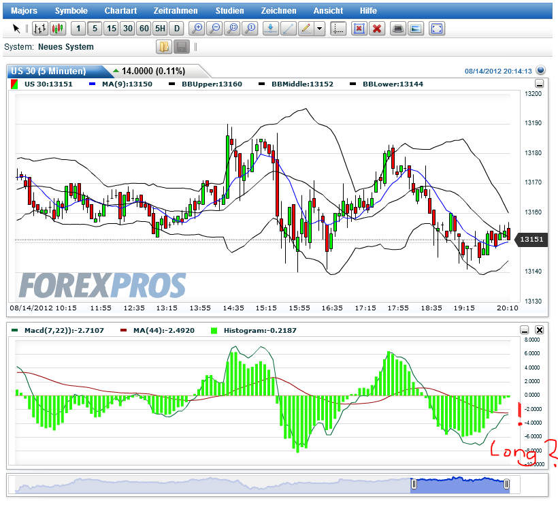The height and width of the screenshot is (505, 558).
Task: Grab the right navigator range handle
Action: (x=507, y=485)
